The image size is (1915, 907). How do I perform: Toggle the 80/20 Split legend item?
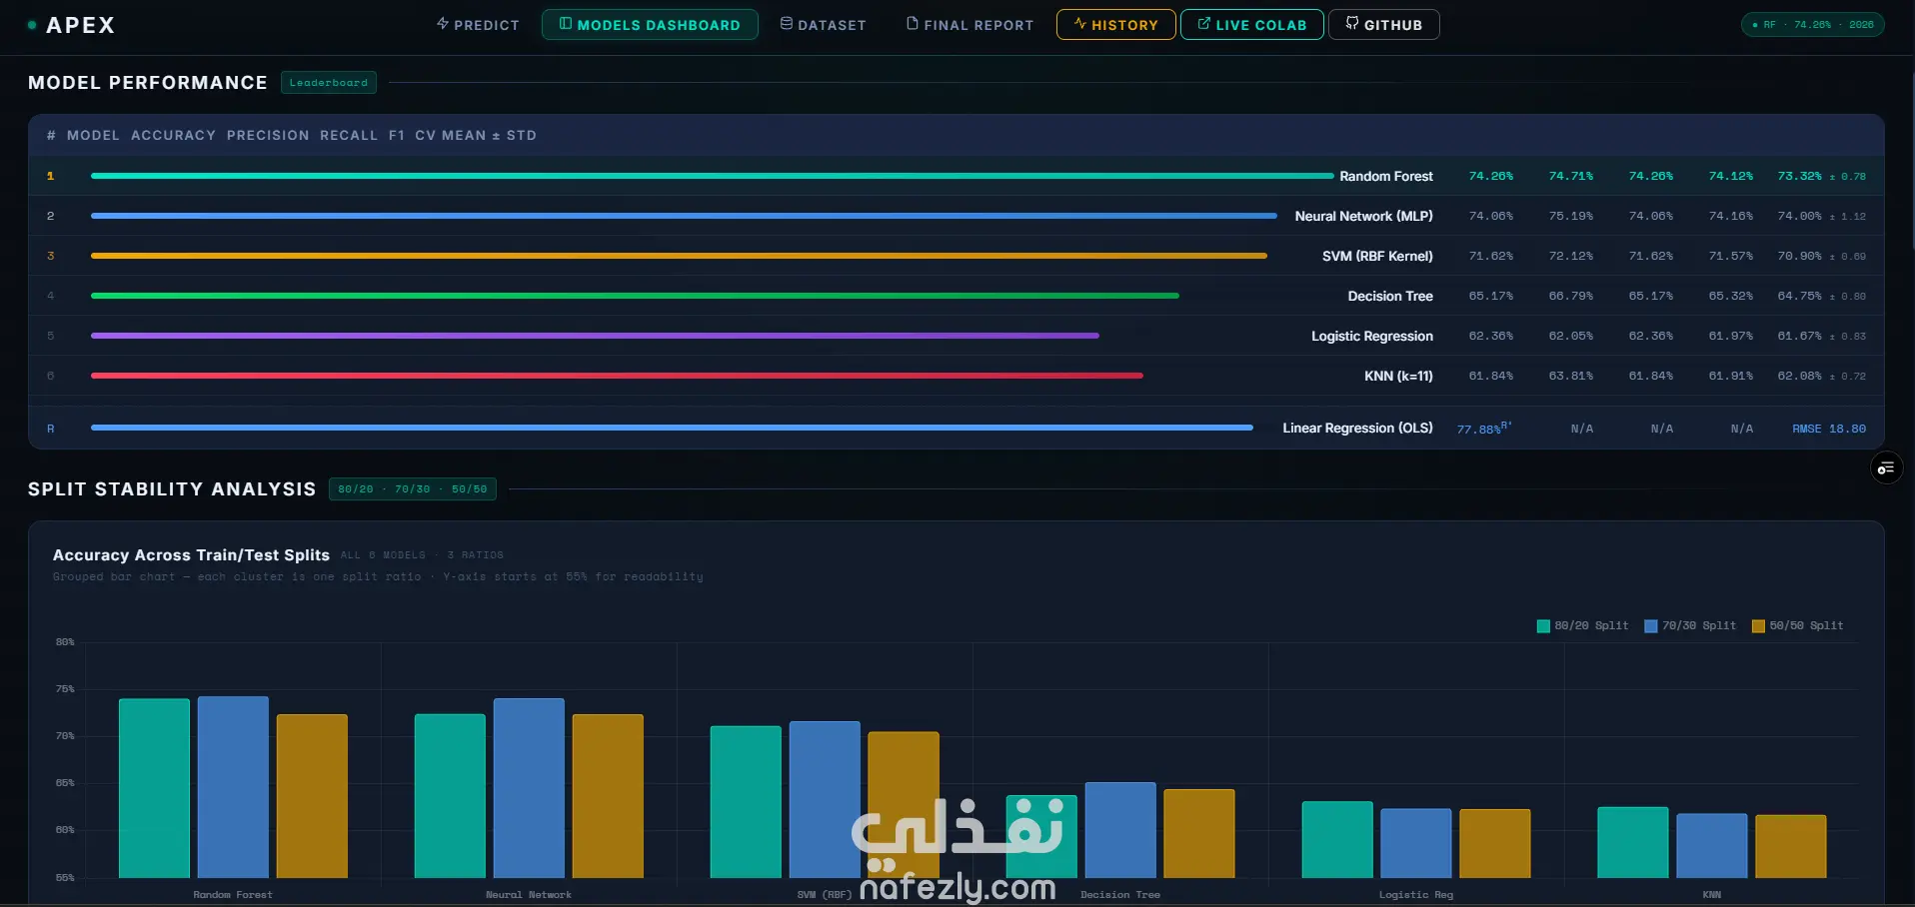tap(1582, 625)
